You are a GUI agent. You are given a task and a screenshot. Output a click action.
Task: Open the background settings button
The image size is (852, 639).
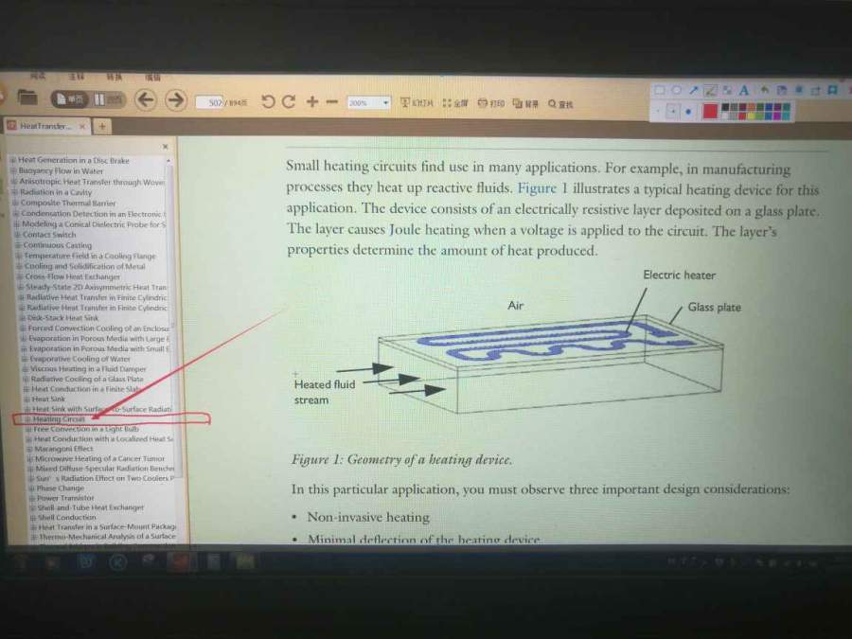pos(525,103)
